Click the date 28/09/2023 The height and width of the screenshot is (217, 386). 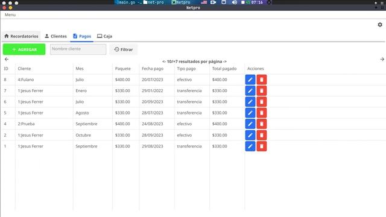[153, 135]
